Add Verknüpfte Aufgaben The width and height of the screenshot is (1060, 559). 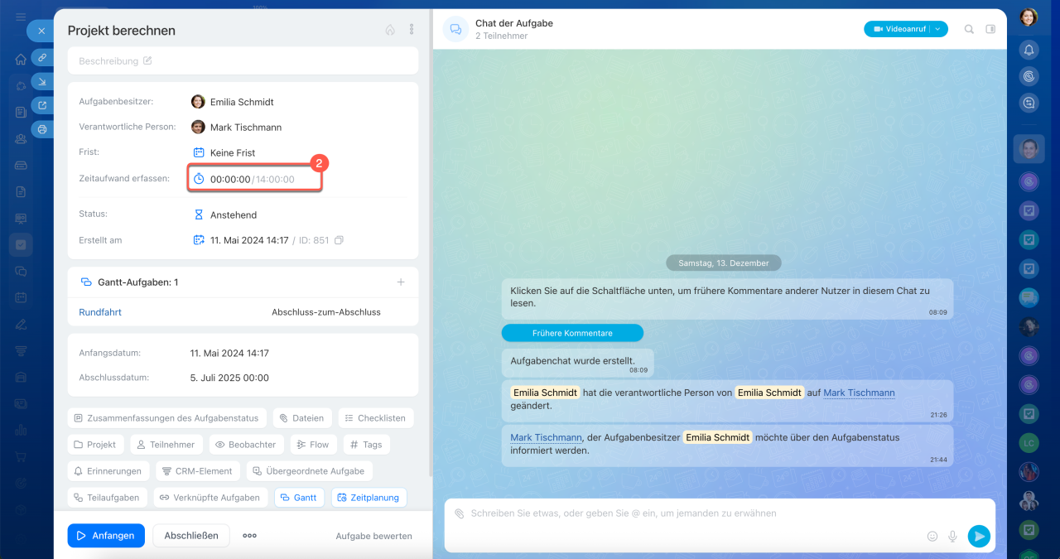(x=211, y=498)
